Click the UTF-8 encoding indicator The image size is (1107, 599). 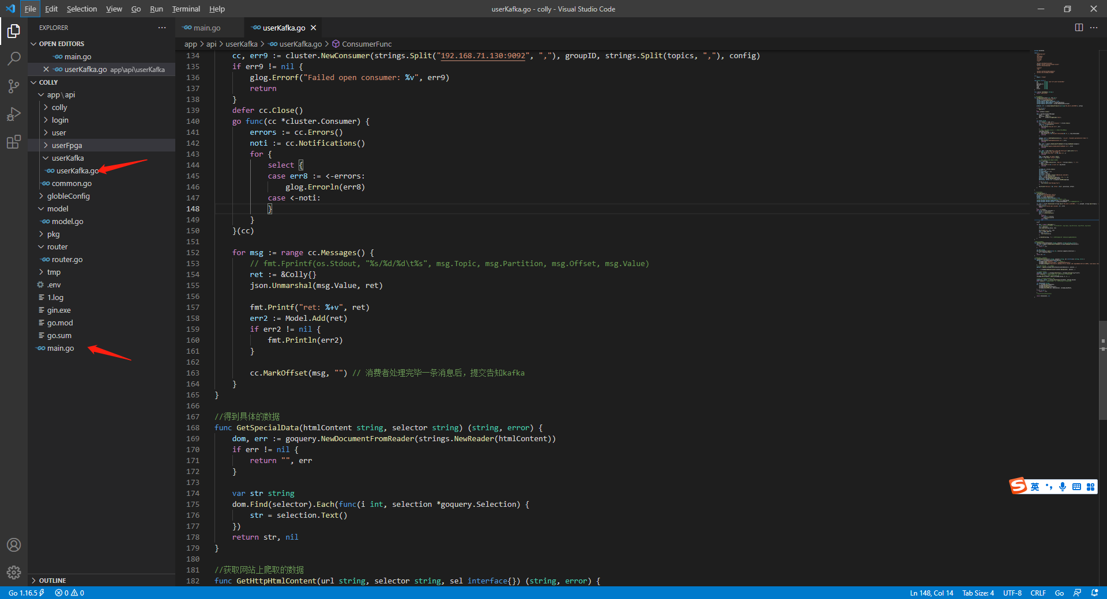click(x=1012, y=593)
